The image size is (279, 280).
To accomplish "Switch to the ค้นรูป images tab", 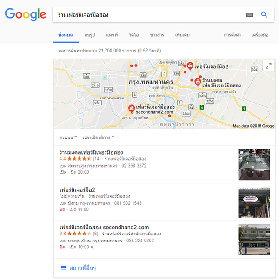I will coord(90,35).
